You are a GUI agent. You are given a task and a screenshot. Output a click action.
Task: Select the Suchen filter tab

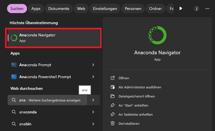[17, 9]
